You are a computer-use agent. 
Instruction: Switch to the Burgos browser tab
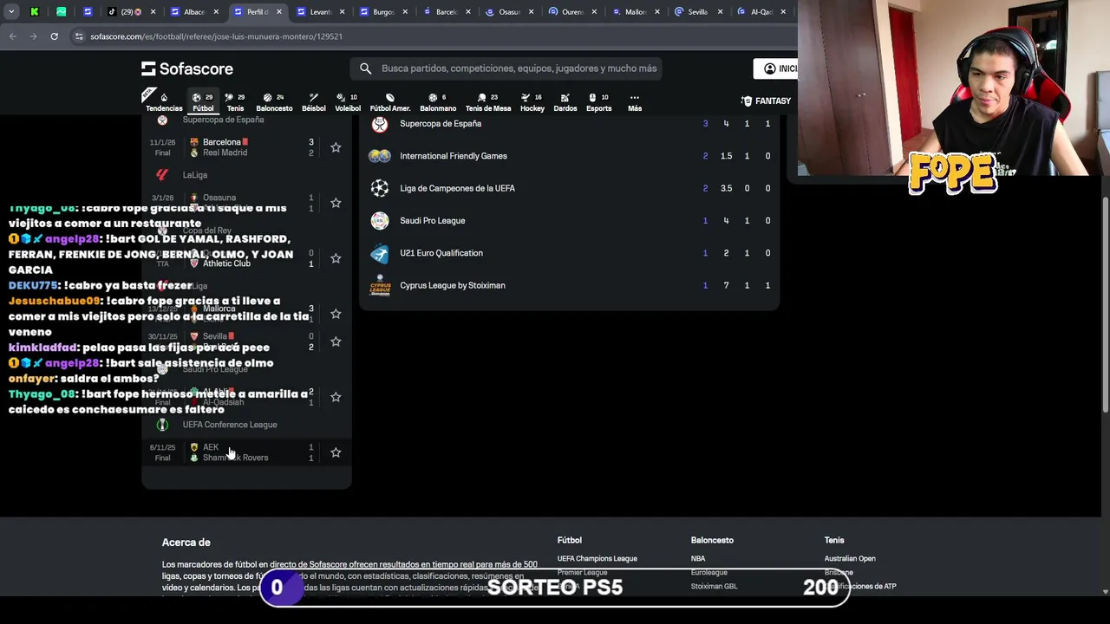383,12
